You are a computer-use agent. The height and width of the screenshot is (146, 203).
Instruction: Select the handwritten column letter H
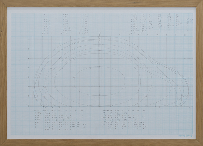(157, 35)
